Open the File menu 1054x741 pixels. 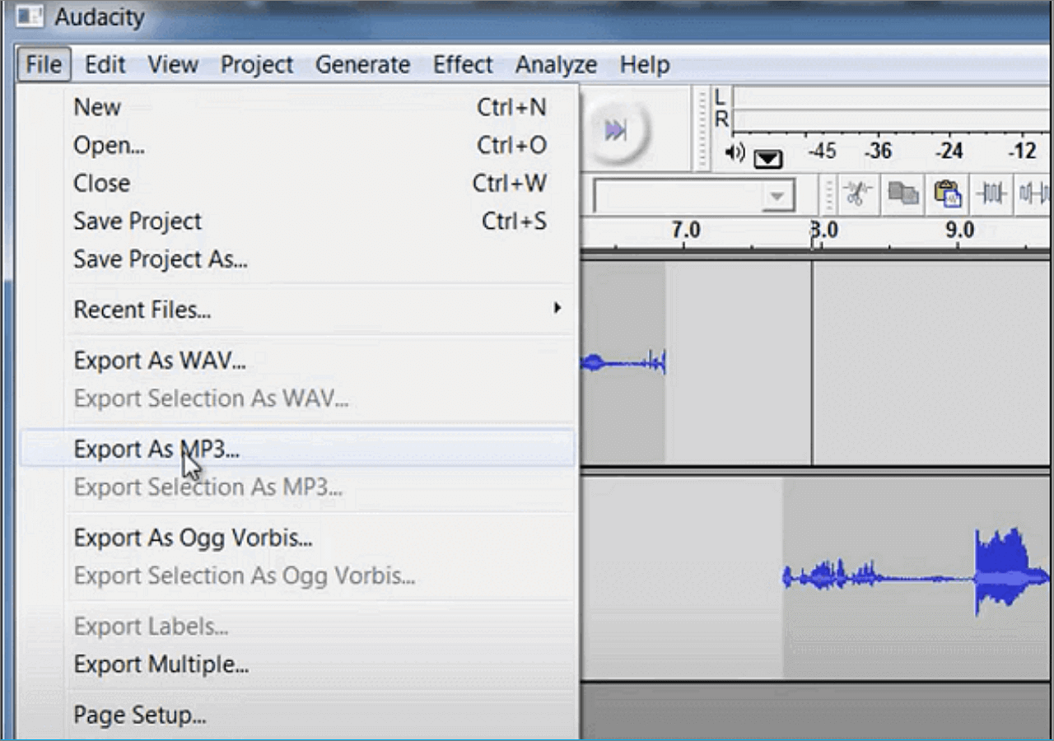(x=44, y=64)
